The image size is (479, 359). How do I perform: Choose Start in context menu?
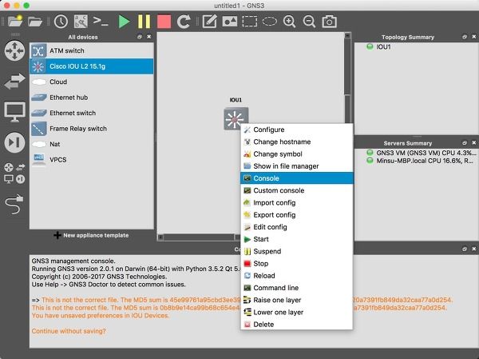pyautogui.click(x=297, y=239)
